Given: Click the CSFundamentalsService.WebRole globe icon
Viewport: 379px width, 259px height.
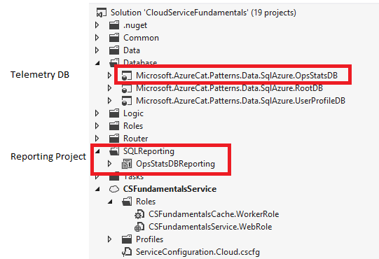Looking at the screenshot, I should (139, 227).
